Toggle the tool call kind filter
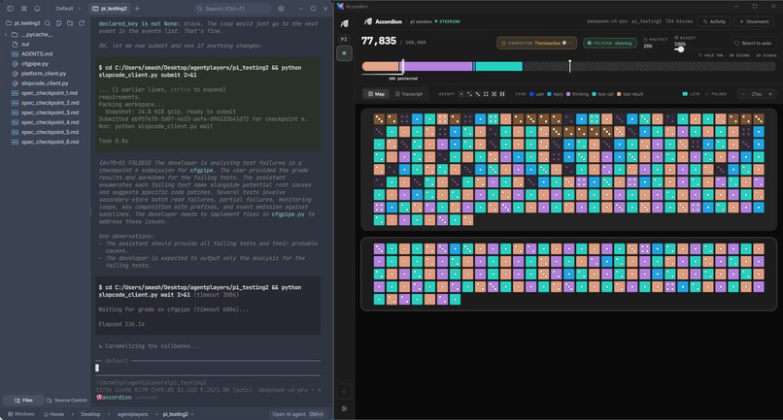The height and width of the screenshot is (420, 783). pos(602,94)
